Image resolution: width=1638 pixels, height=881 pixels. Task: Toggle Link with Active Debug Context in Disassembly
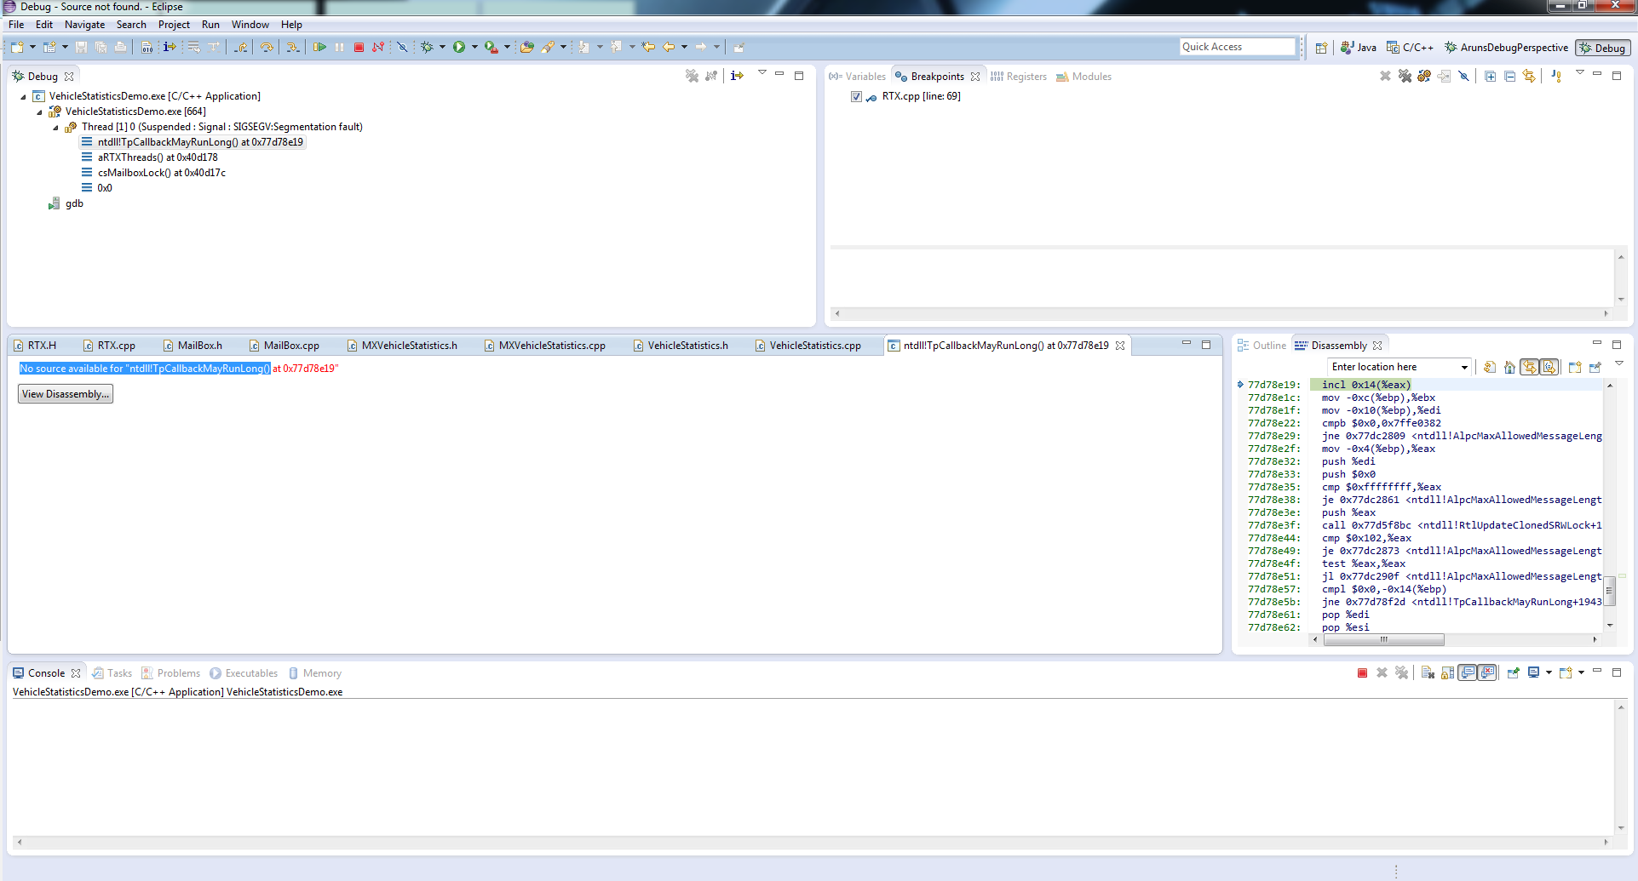(x=1530, y=367)
